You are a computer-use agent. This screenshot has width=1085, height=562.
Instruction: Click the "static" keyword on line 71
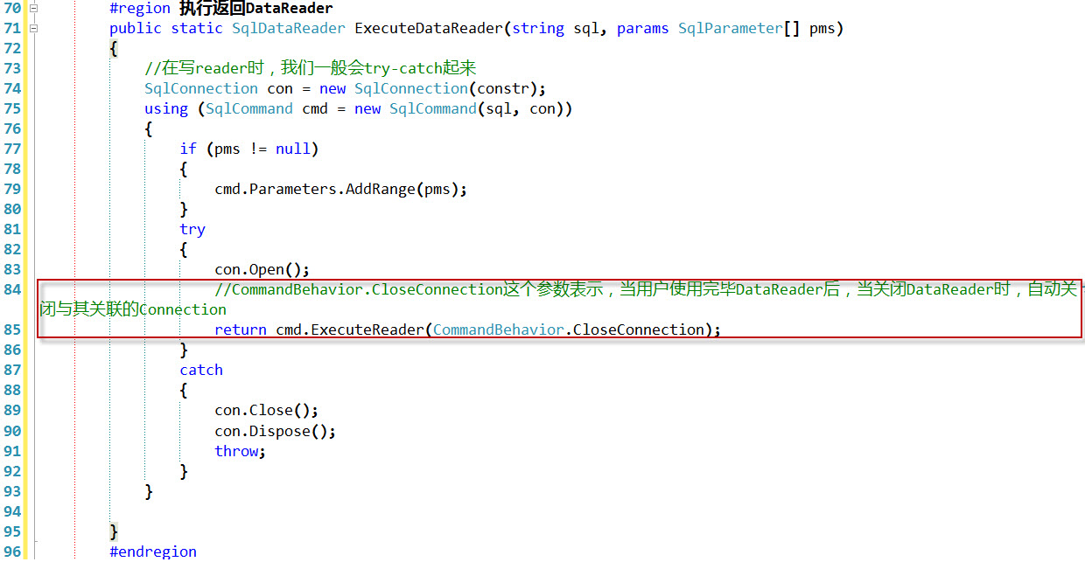[197, 29]
